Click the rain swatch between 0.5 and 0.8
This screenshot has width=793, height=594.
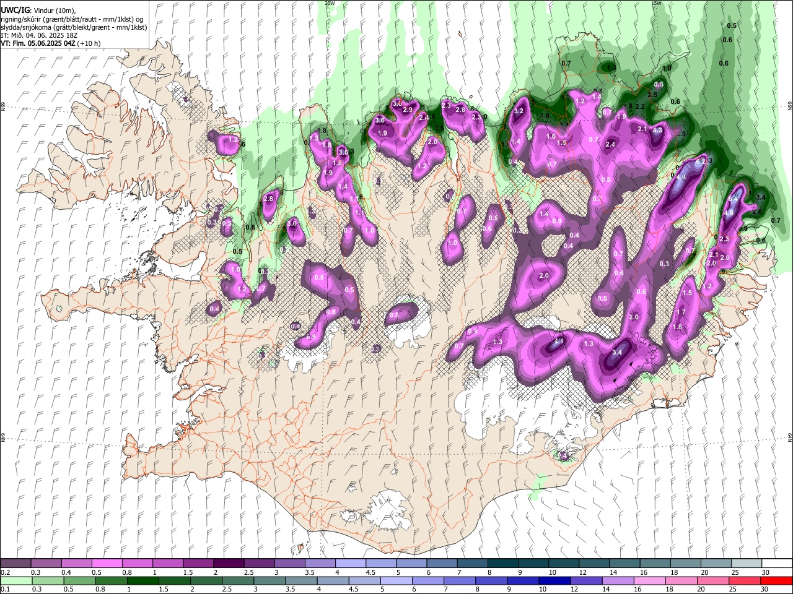pyautogui.click(x=79, y=580)
